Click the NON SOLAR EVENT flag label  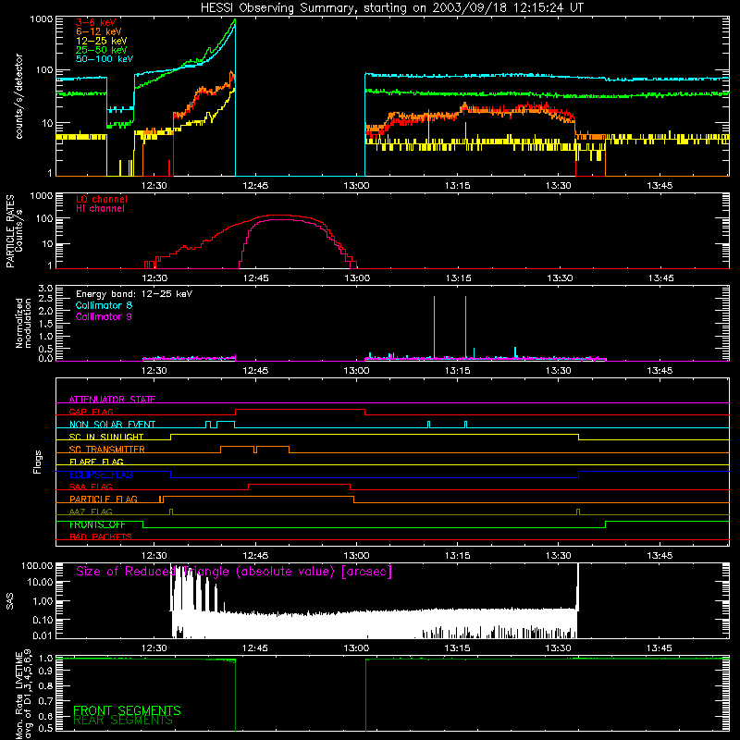(x=112, y=425)
